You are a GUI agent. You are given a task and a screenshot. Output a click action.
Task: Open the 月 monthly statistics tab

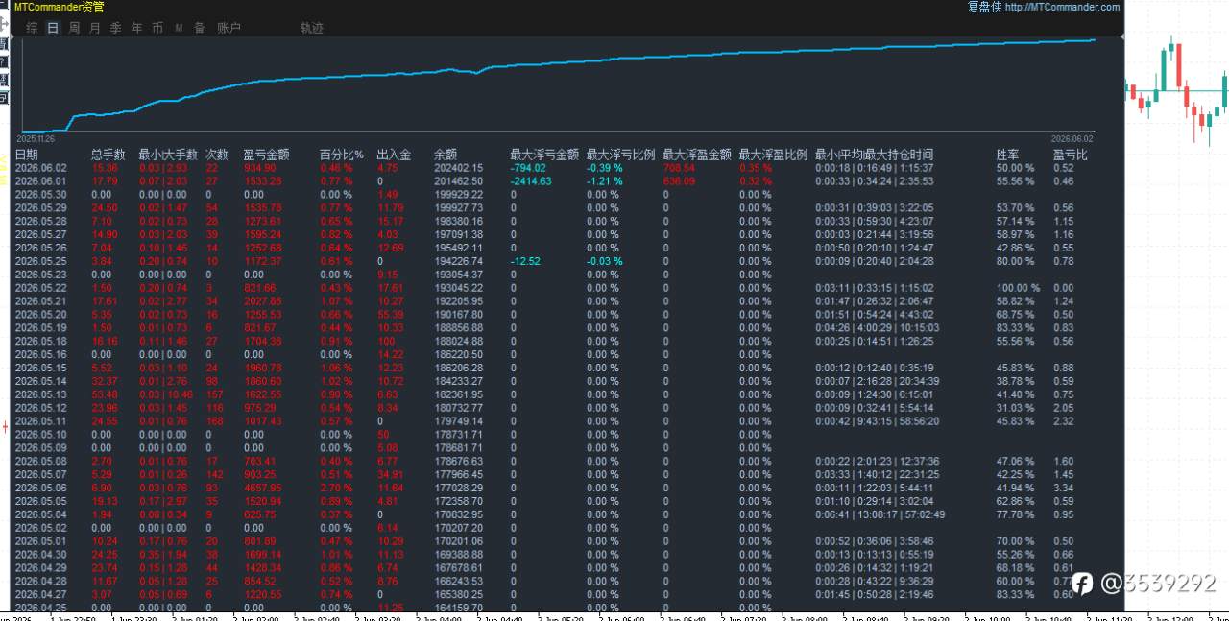(x=94, y=28)
